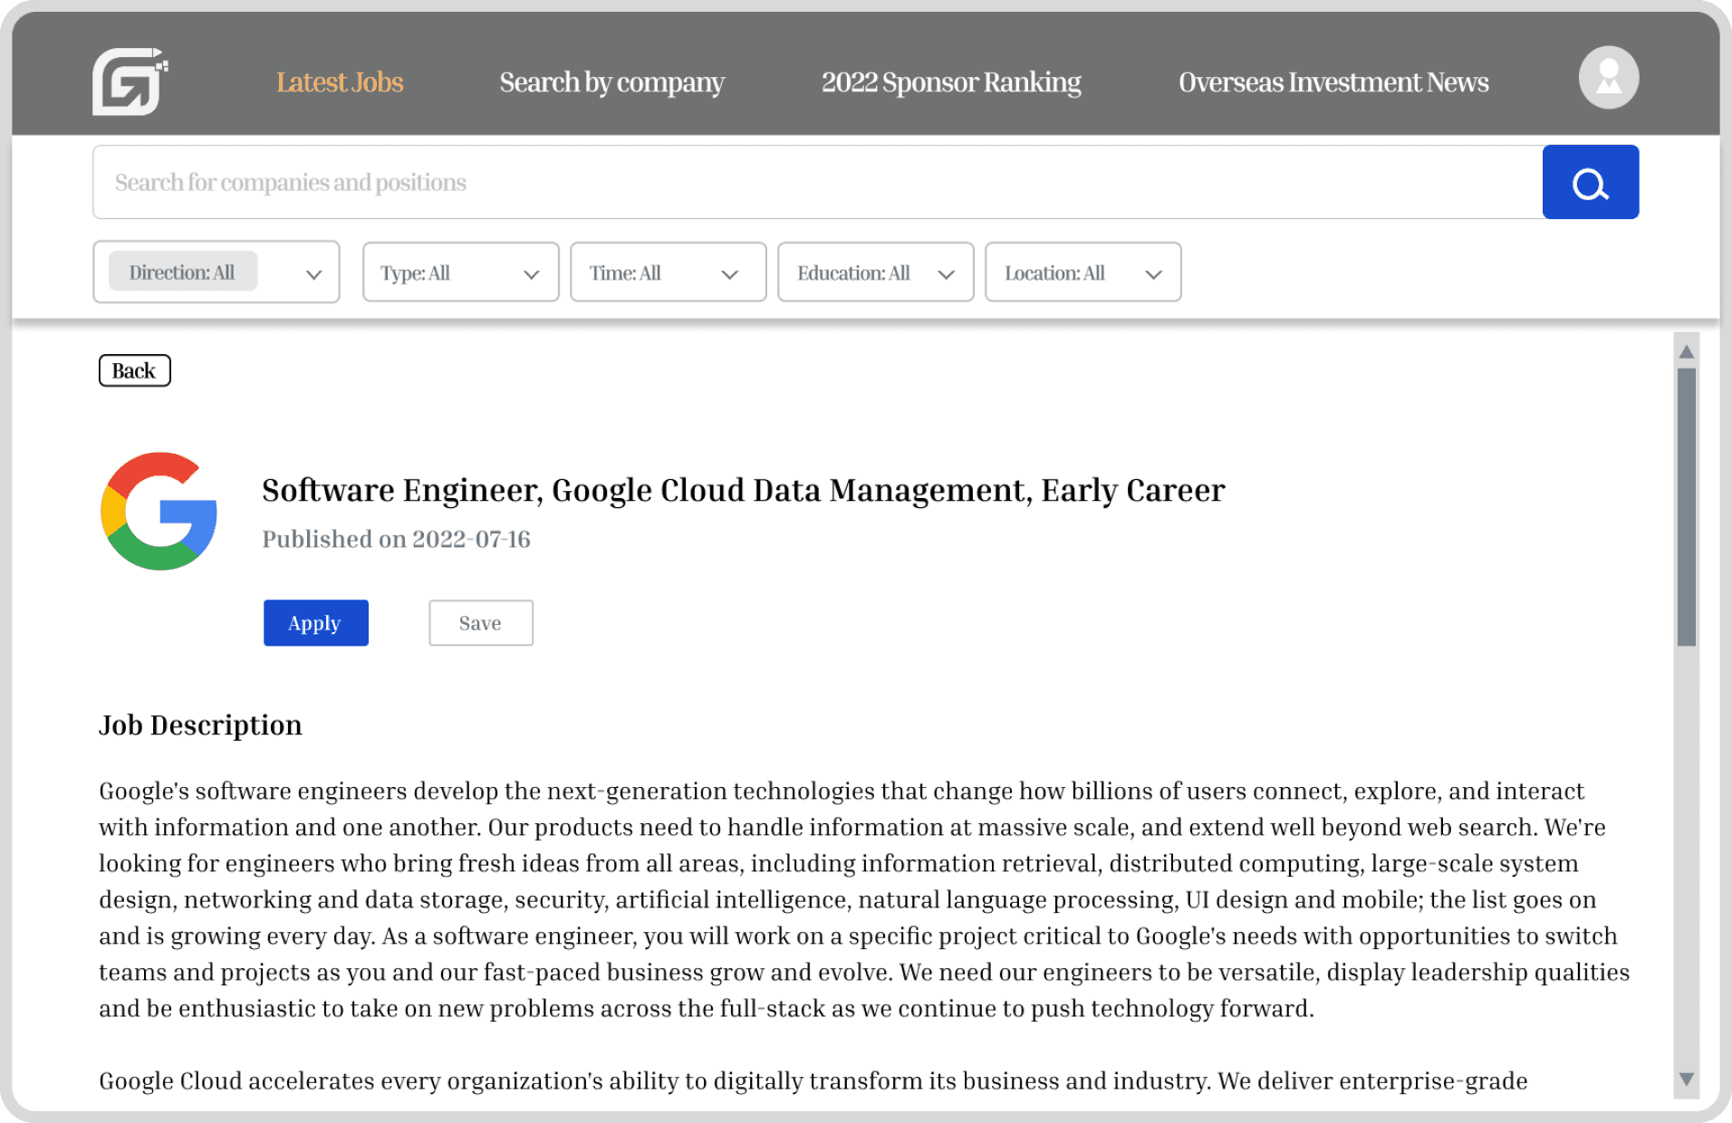
Task: Click the 'Job Description' heading
Action: coord(200,725)
